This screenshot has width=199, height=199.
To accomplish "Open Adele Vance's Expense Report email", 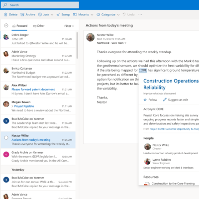I will coord(38,195).
